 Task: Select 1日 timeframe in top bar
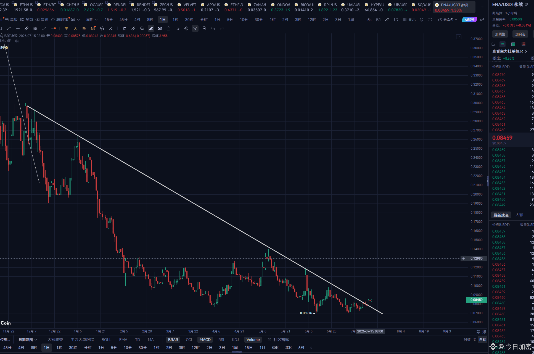[163, 20]
